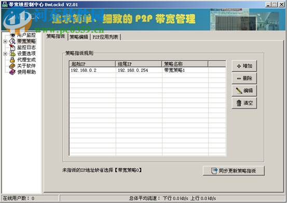Click the 增加 button
This screenshot has height=203, width=287.
tap(244, 66)
